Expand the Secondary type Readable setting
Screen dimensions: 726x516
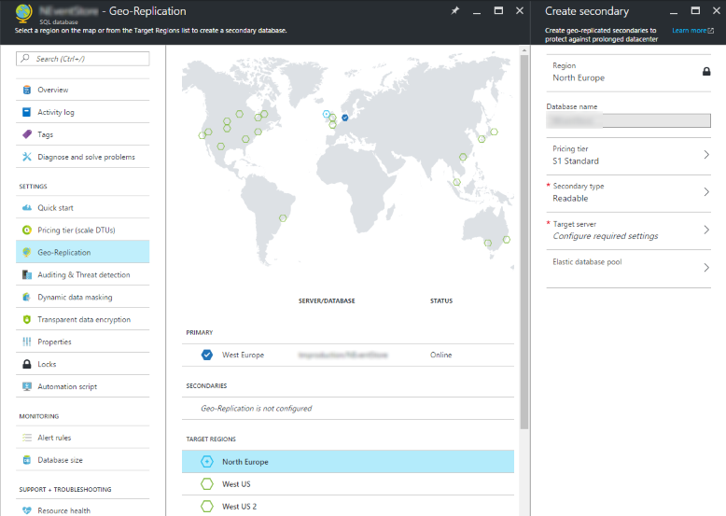point(628,193)
